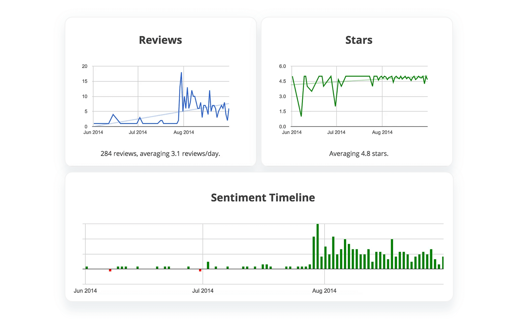Click the first red negative bar after Jun 2014

coord(110,270)
